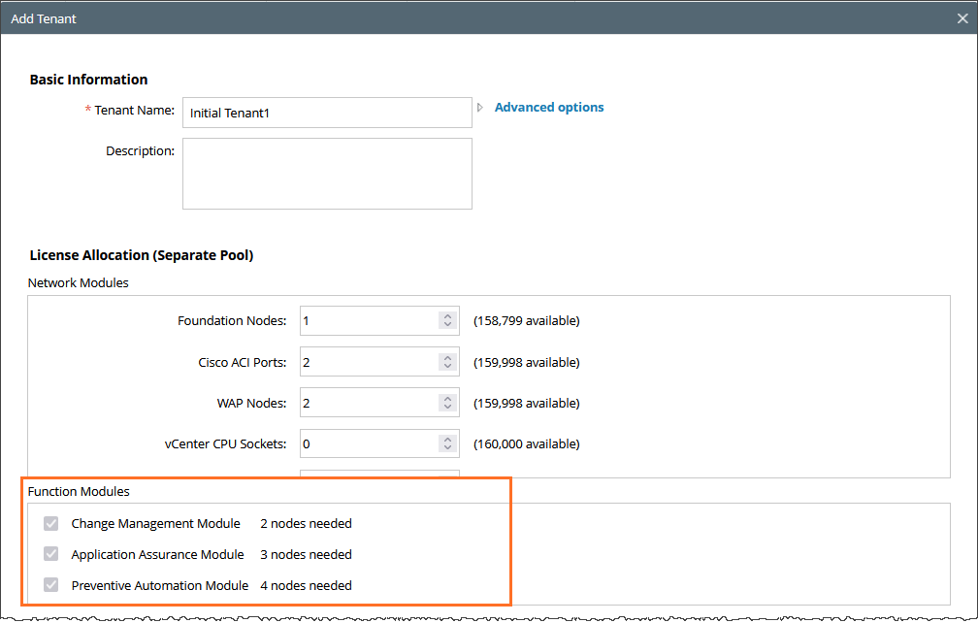Click the Tenant Name text field
978x623 pixels.
pos(327,113)
